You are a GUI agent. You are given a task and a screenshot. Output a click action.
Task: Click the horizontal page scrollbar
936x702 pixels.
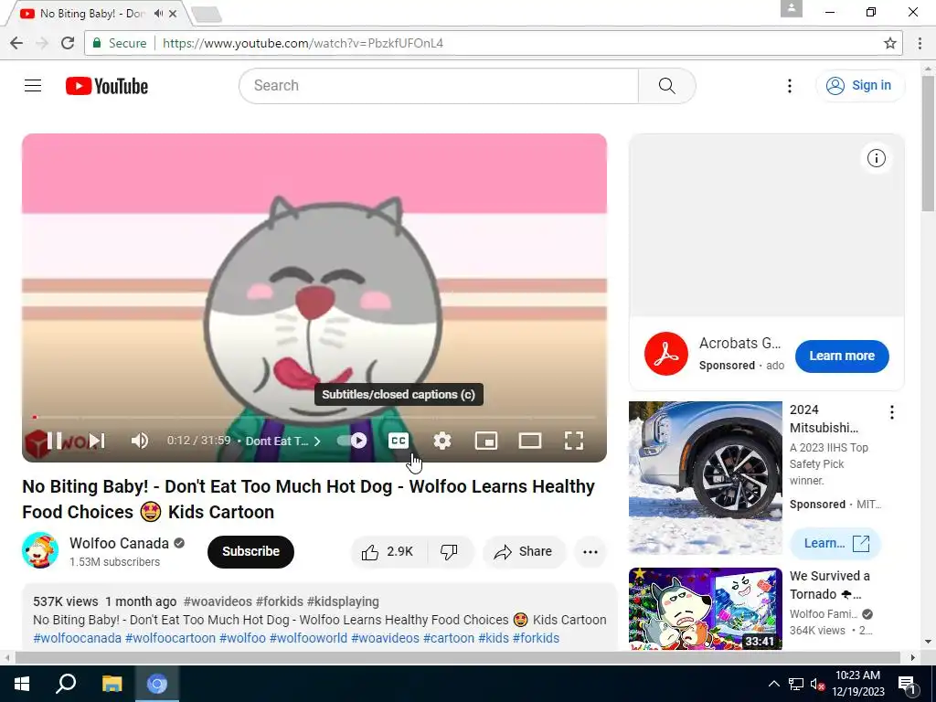(457, 657)
